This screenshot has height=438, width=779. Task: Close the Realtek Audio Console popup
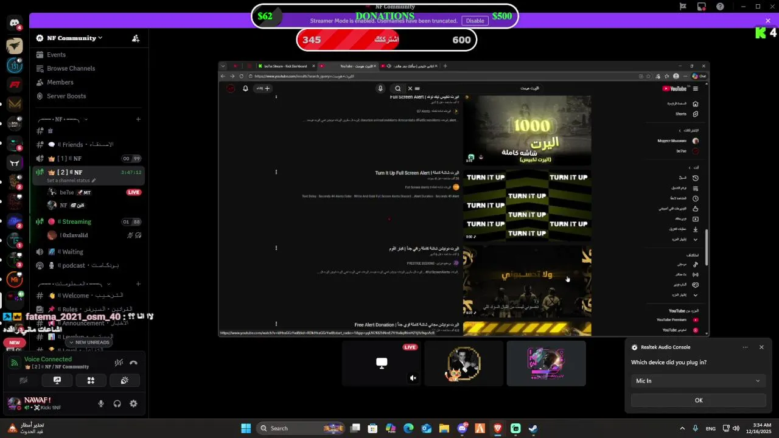click(x=761, y=347)
